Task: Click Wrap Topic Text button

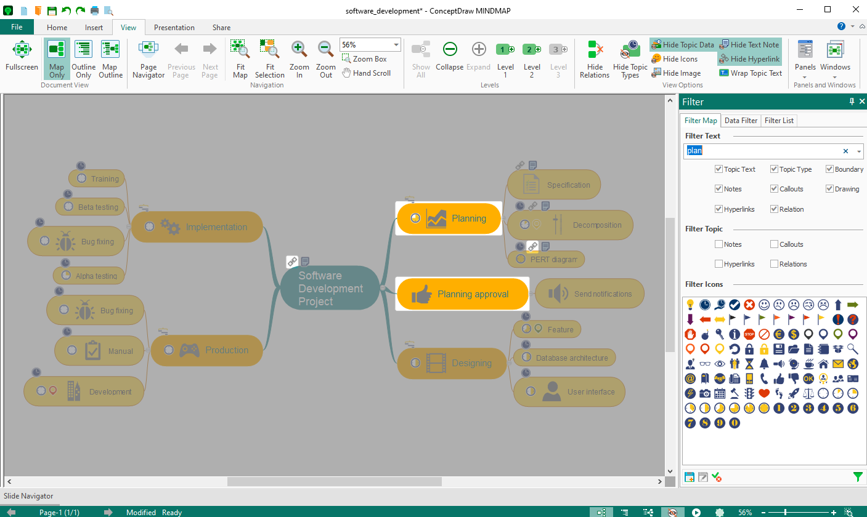Action: (x=751, y=73)
